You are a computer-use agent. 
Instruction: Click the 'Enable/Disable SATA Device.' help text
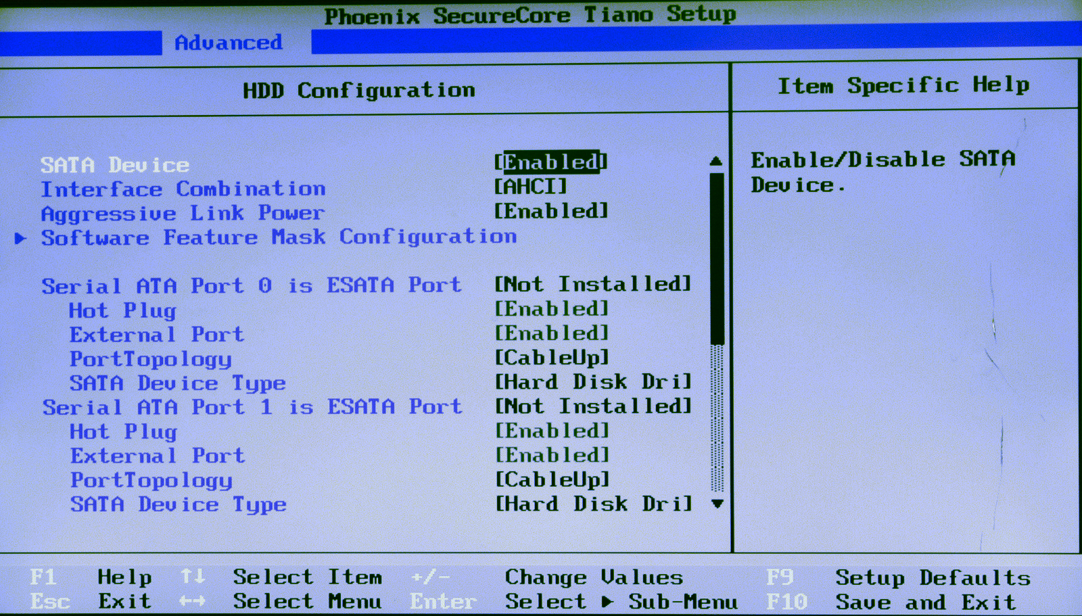point(883,172)
